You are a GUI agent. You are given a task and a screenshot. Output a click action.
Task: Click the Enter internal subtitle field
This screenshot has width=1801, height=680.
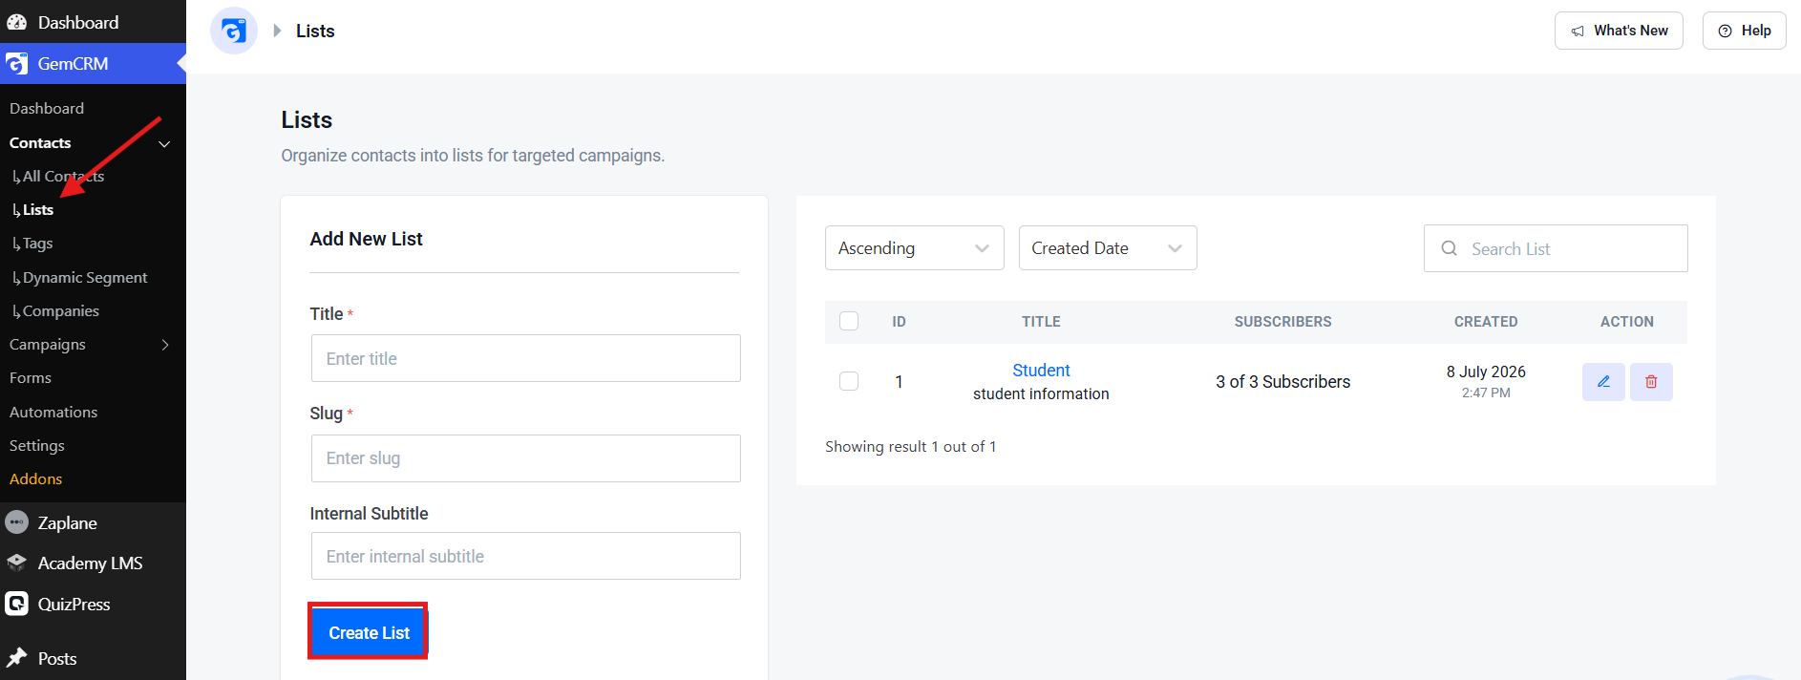point(525,556)
